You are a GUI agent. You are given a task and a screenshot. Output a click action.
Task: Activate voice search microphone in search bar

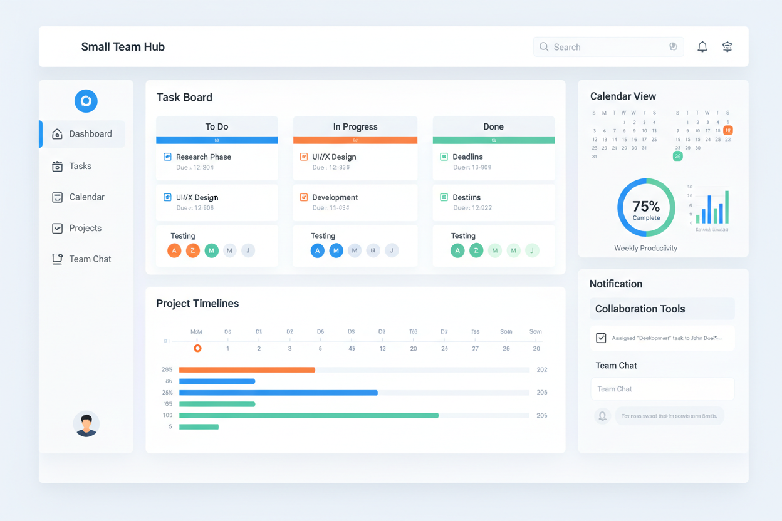[x=673, y=46]
